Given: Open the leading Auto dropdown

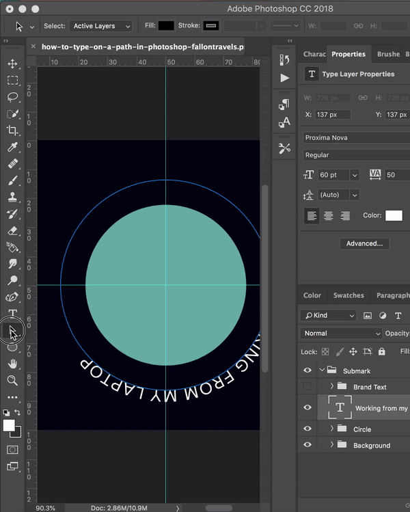Looking at the screenshot, I should point(355,196).
